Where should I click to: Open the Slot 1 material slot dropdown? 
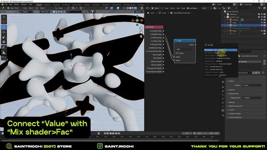point(207,8)
